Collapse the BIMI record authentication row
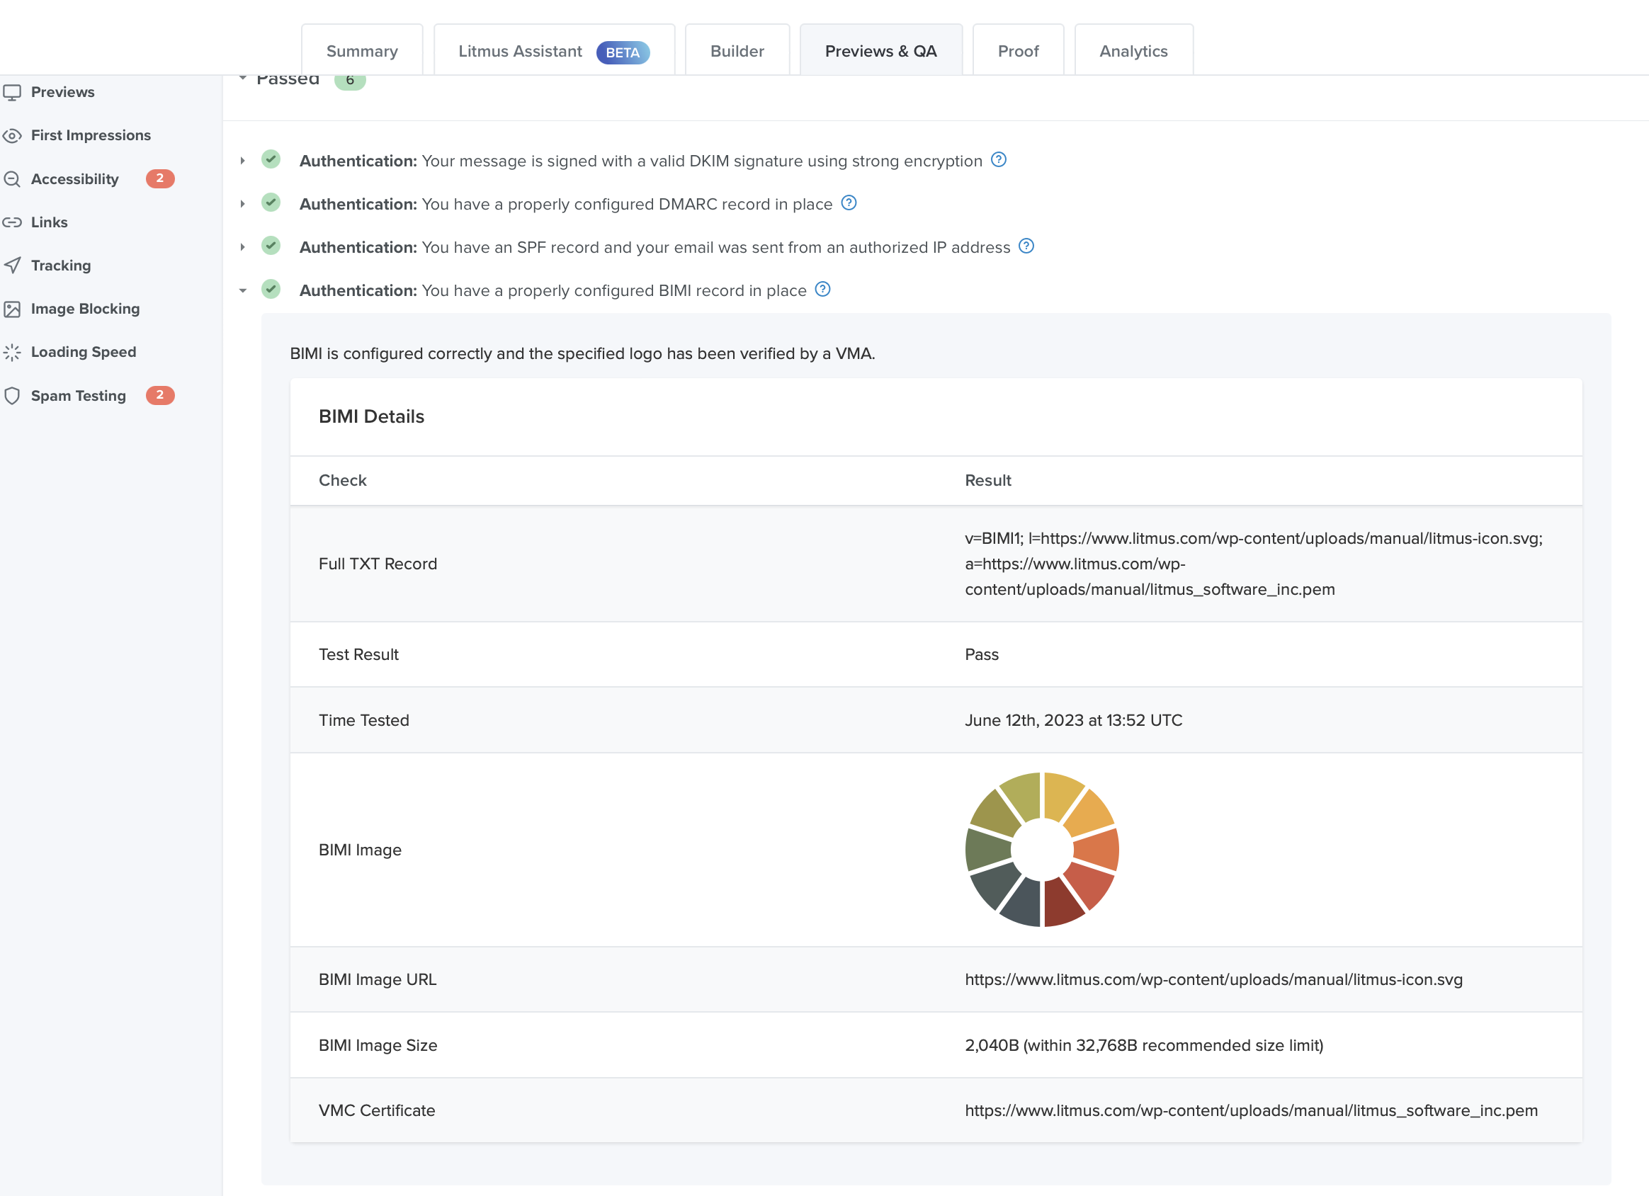 tap(243, 290)
